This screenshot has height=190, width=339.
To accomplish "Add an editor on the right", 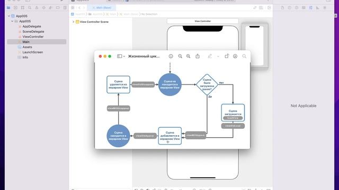I will point(269,8).
